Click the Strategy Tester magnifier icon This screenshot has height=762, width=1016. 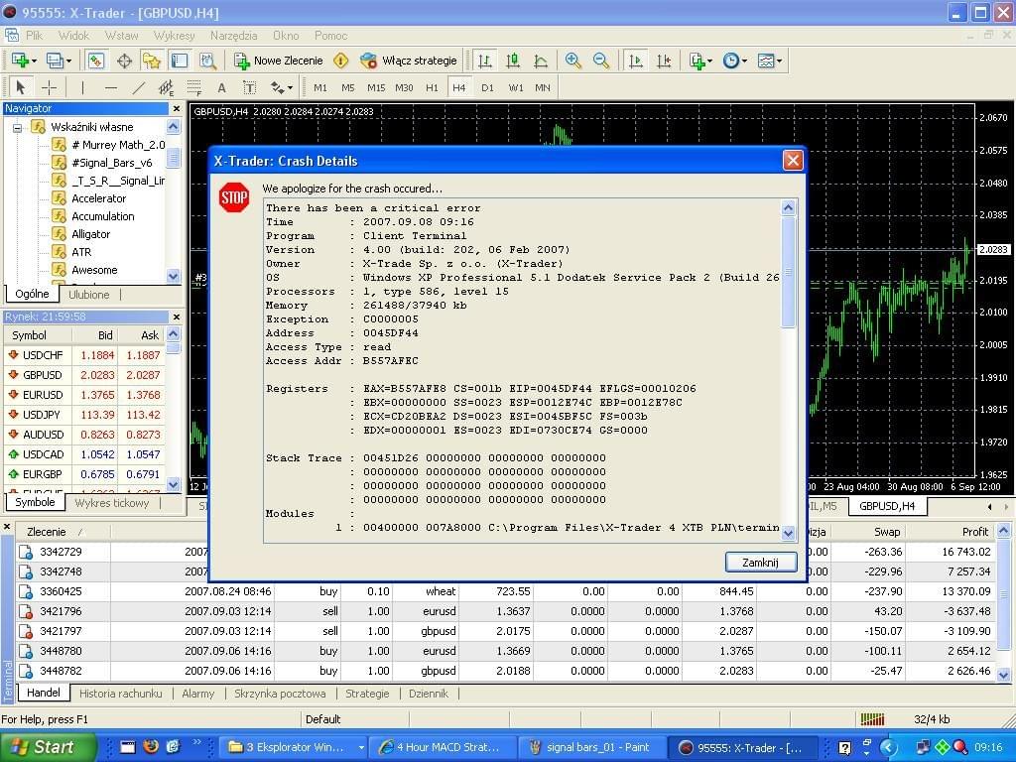pos(207,61)
